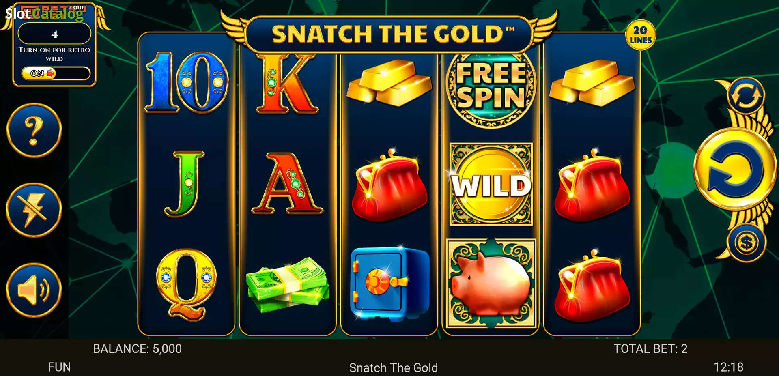
Task: Click the blue safe symbol
Action: [389, 284]
